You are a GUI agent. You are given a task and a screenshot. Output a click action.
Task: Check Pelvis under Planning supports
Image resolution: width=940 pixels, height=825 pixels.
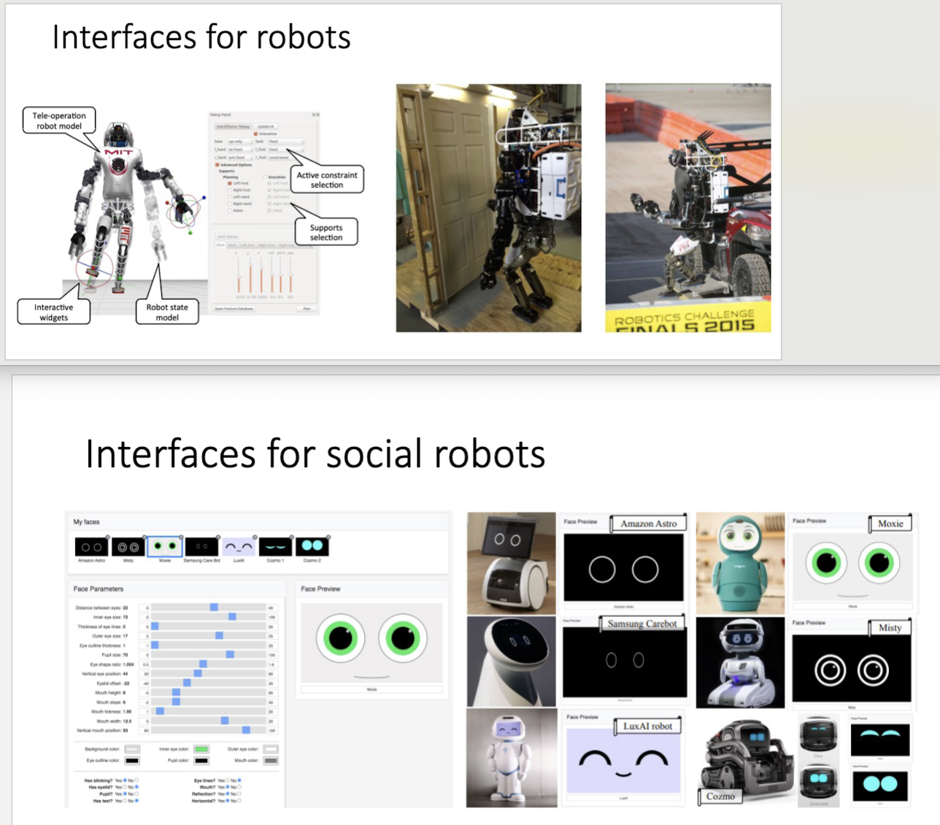[x=230, y=210]
